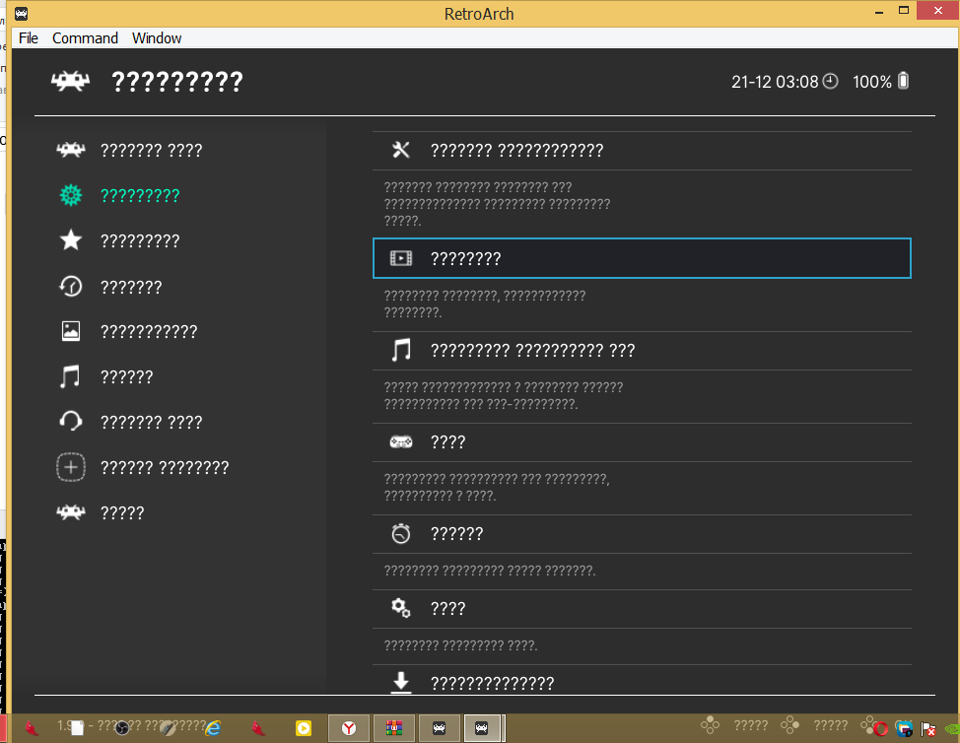Open WinRAR from the taskbar
The width and height of the screenshot is (960, 743).
click(x=394, y=728)
